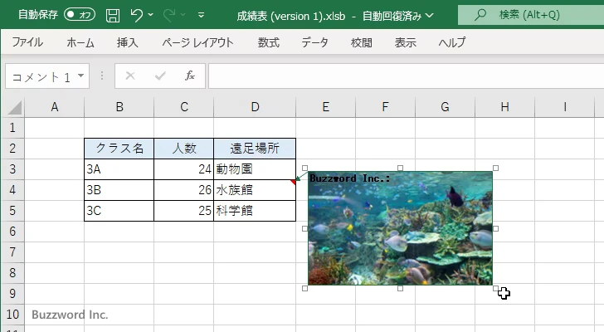The width and height of the screenshot is (604, 332).
Task: Click the クラス名 header cell
Action: coord(119,149)
